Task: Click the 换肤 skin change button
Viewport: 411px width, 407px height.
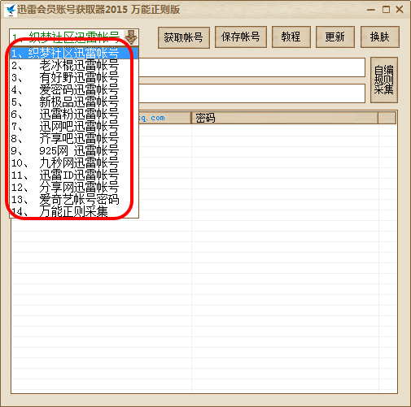Action: coord(380,37)
